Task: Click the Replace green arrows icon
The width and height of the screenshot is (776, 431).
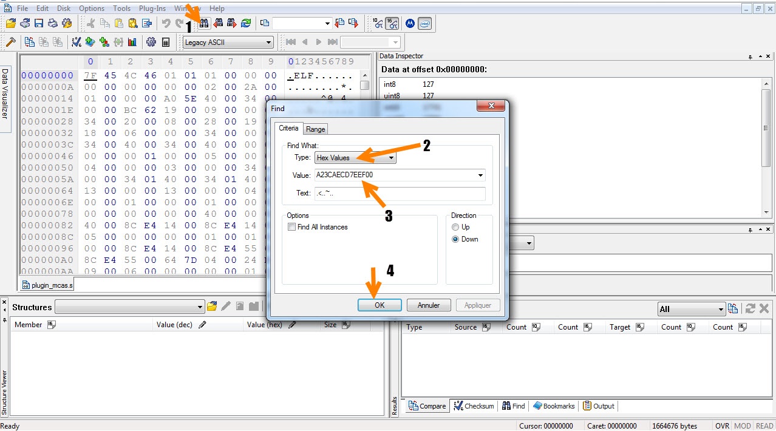Action: [246, 24]
